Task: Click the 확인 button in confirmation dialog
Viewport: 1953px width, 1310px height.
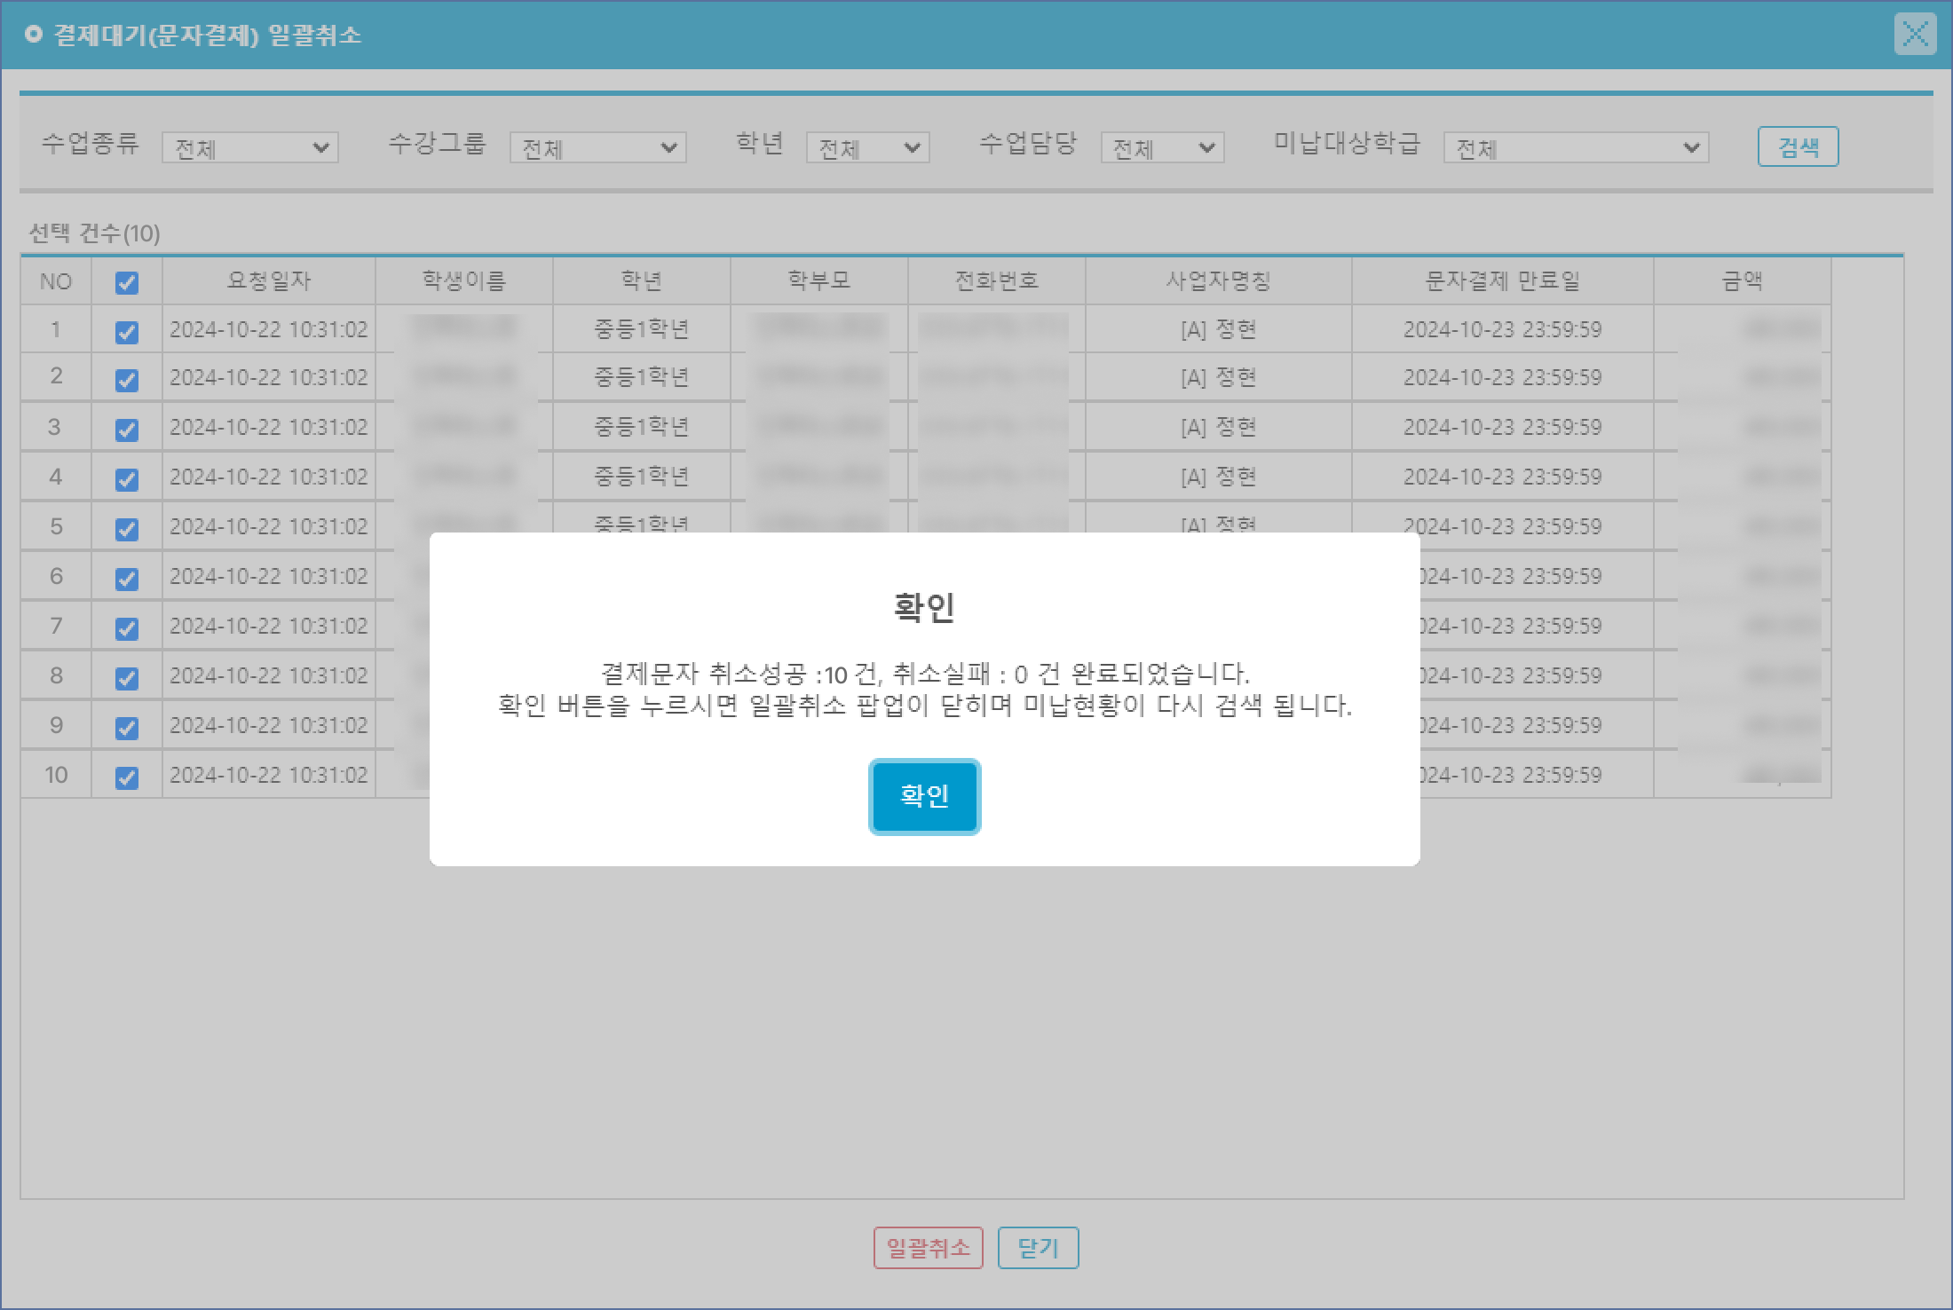Action: (x=924, y=796)
